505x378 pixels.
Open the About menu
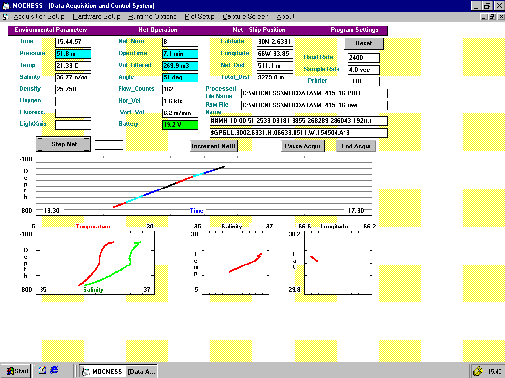pos(285,17)
